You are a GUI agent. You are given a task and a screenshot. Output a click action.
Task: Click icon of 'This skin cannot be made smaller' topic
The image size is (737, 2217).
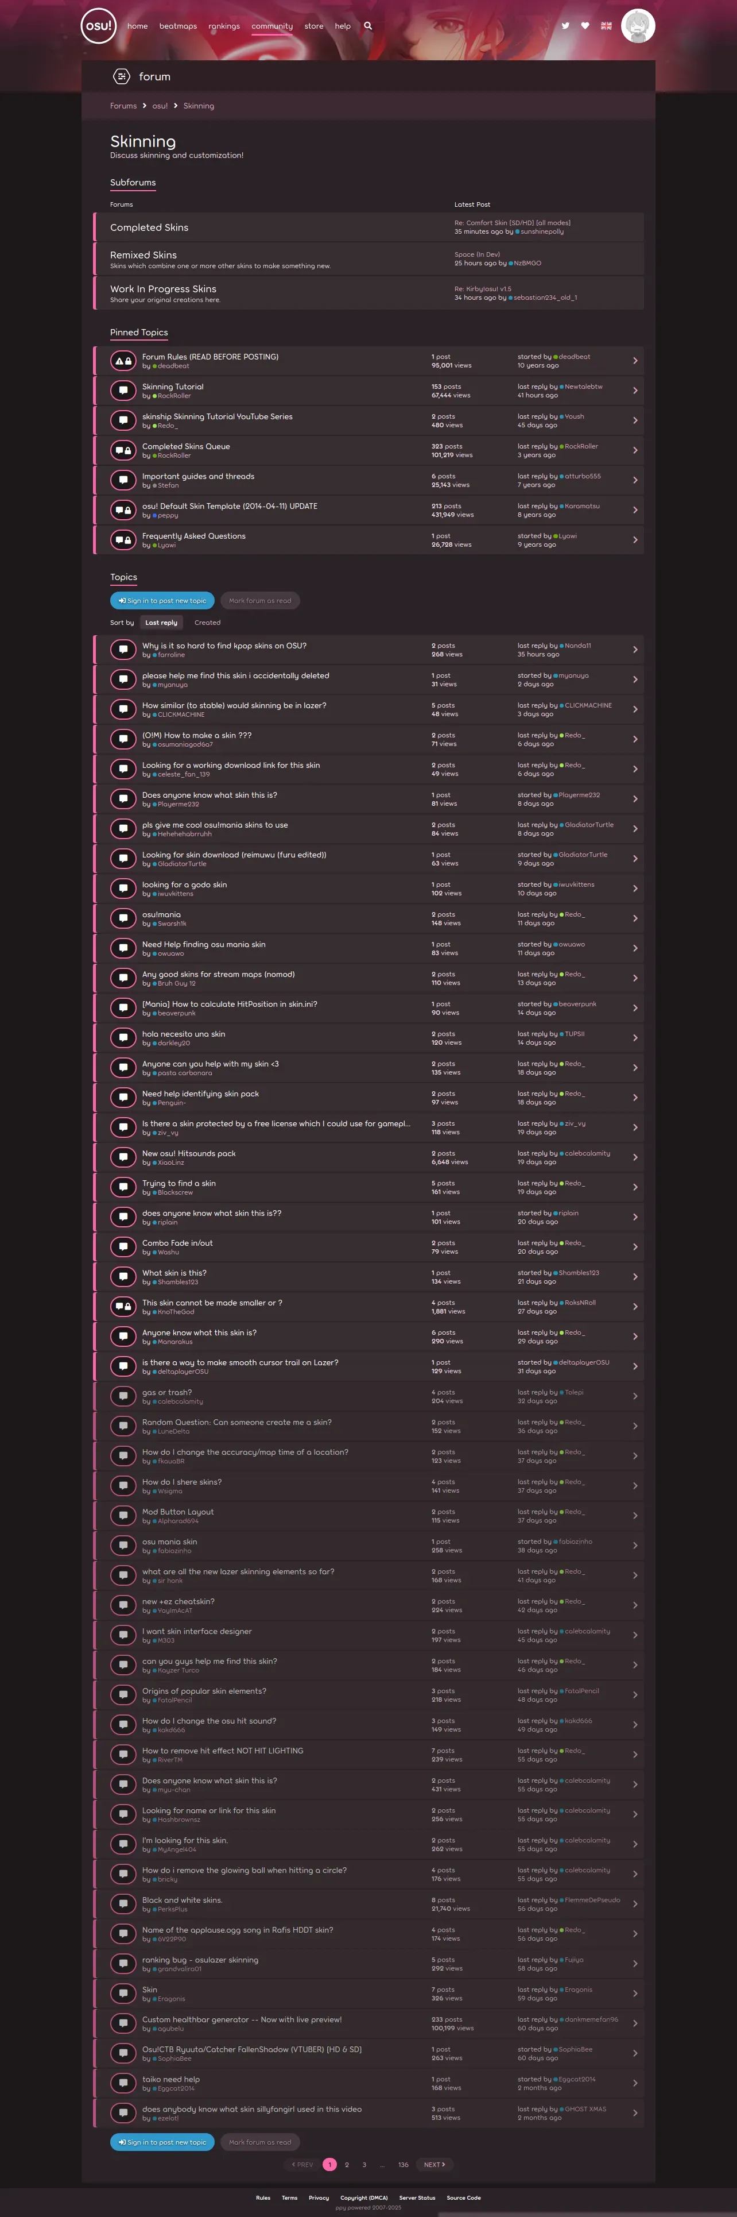pos(124,1307)
